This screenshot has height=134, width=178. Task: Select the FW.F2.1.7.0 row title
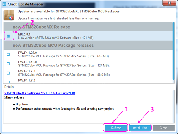(27, 71)
